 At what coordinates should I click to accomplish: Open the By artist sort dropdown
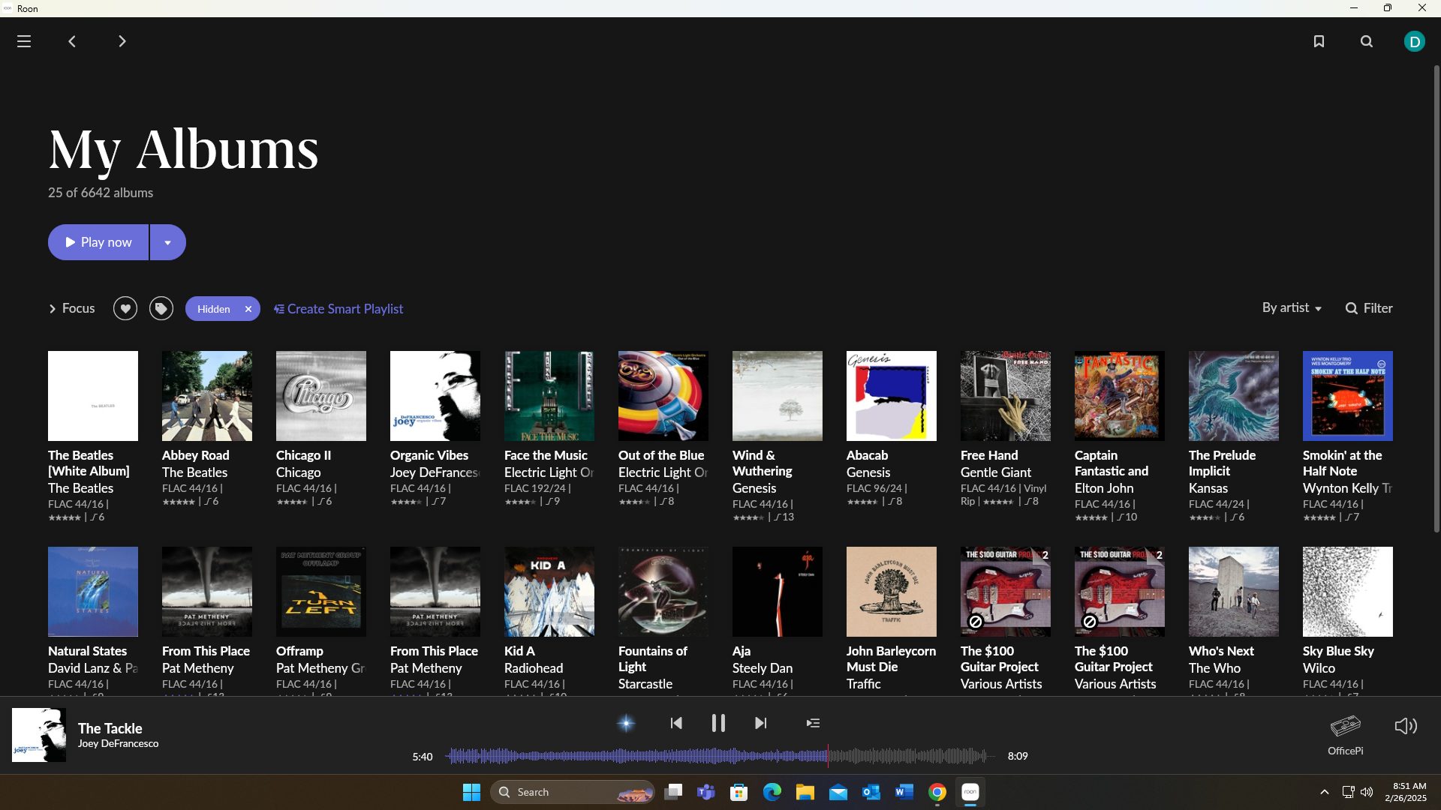click(1292, 308)
